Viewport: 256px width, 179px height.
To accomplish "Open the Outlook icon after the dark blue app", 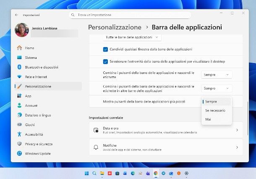I will pos(125,173).
